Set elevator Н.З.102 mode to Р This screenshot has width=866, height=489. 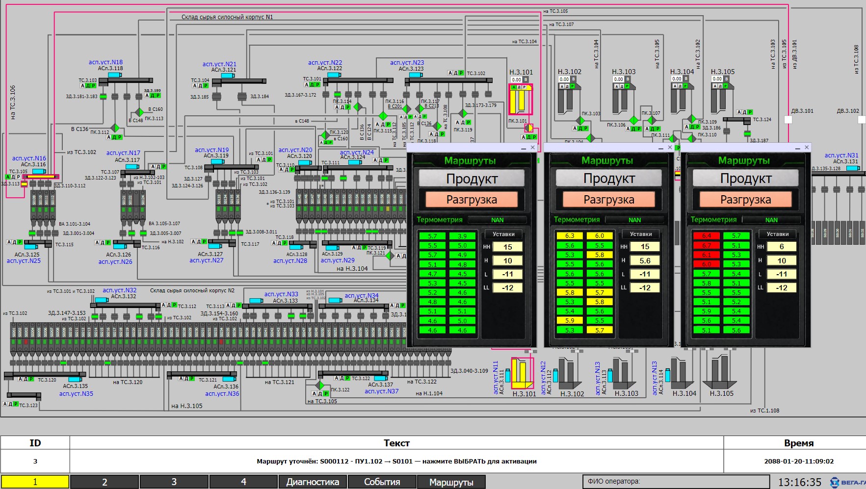tap(573, 86)
